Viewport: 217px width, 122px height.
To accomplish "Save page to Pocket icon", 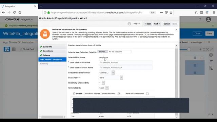I will [166, 13].
